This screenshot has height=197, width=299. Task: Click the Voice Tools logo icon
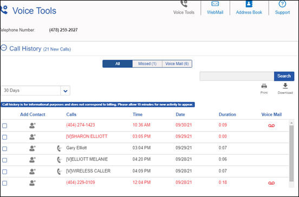click(x=4, y=10)
